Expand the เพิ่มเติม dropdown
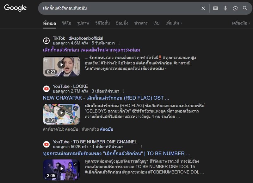This screenshot has width=253, height=183. [x=174, y=23]
